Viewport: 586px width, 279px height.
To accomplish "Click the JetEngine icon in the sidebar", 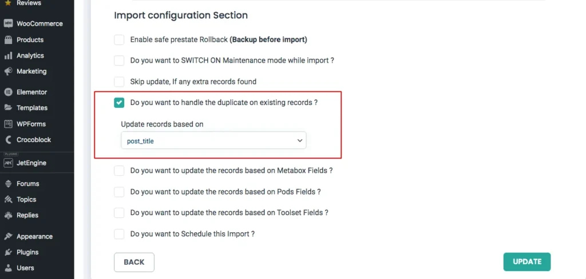I will [x=8, y=163].
